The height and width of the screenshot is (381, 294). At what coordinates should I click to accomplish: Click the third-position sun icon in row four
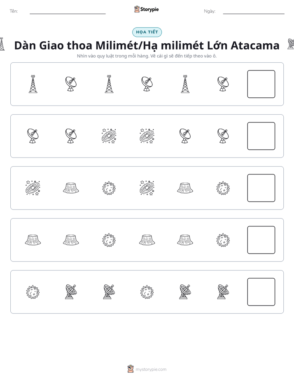pos(109,240)
